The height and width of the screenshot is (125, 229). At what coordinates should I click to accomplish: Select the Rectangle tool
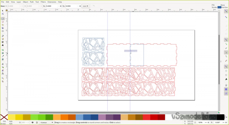[x=3, y=19]
